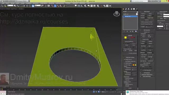169x95 pixels.
Task: Enable Preserve UVs checkbox
Action: 142,39
